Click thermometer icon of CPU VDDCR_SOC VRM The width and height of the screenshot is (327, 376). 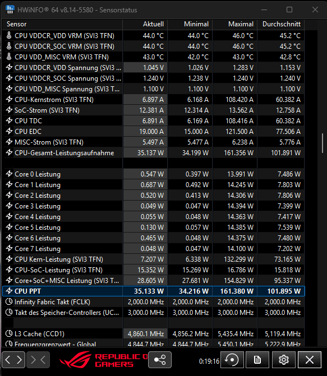coord(9,46)
